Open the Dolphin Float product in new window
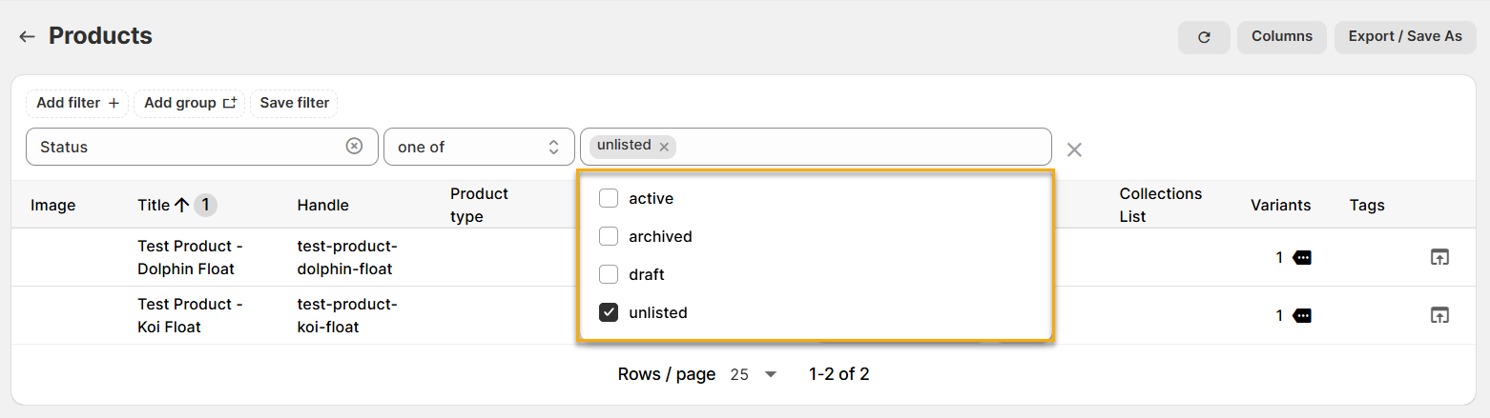 click(1439, 257)
